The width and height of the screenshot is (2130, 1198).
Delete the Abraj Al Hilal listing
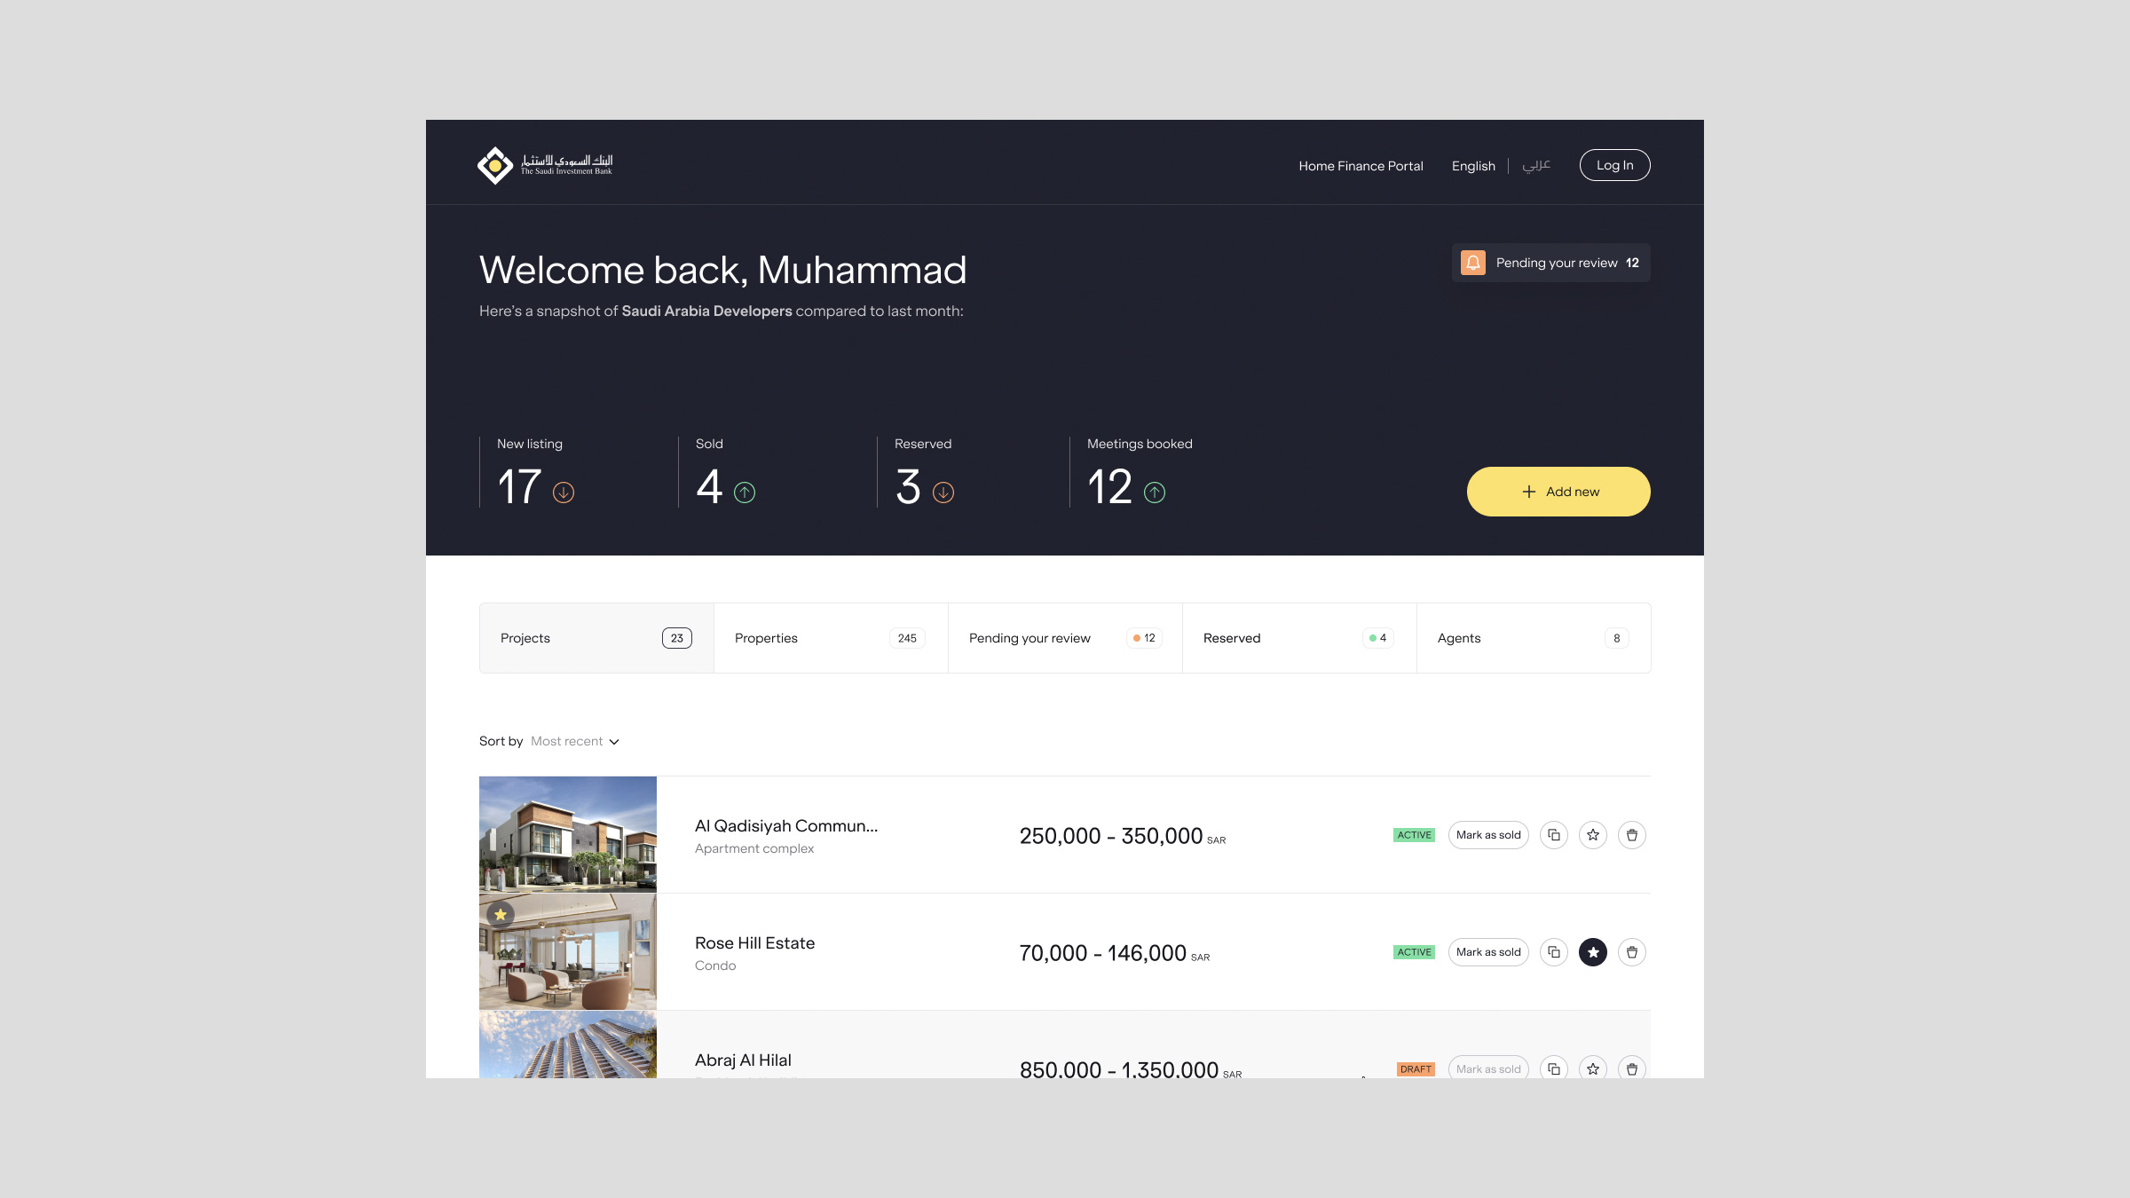click(1632, 1068)
